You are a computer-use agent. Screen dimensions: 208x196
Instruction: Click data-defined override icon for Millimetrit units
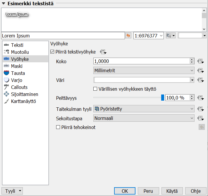[x=200, y=71]
